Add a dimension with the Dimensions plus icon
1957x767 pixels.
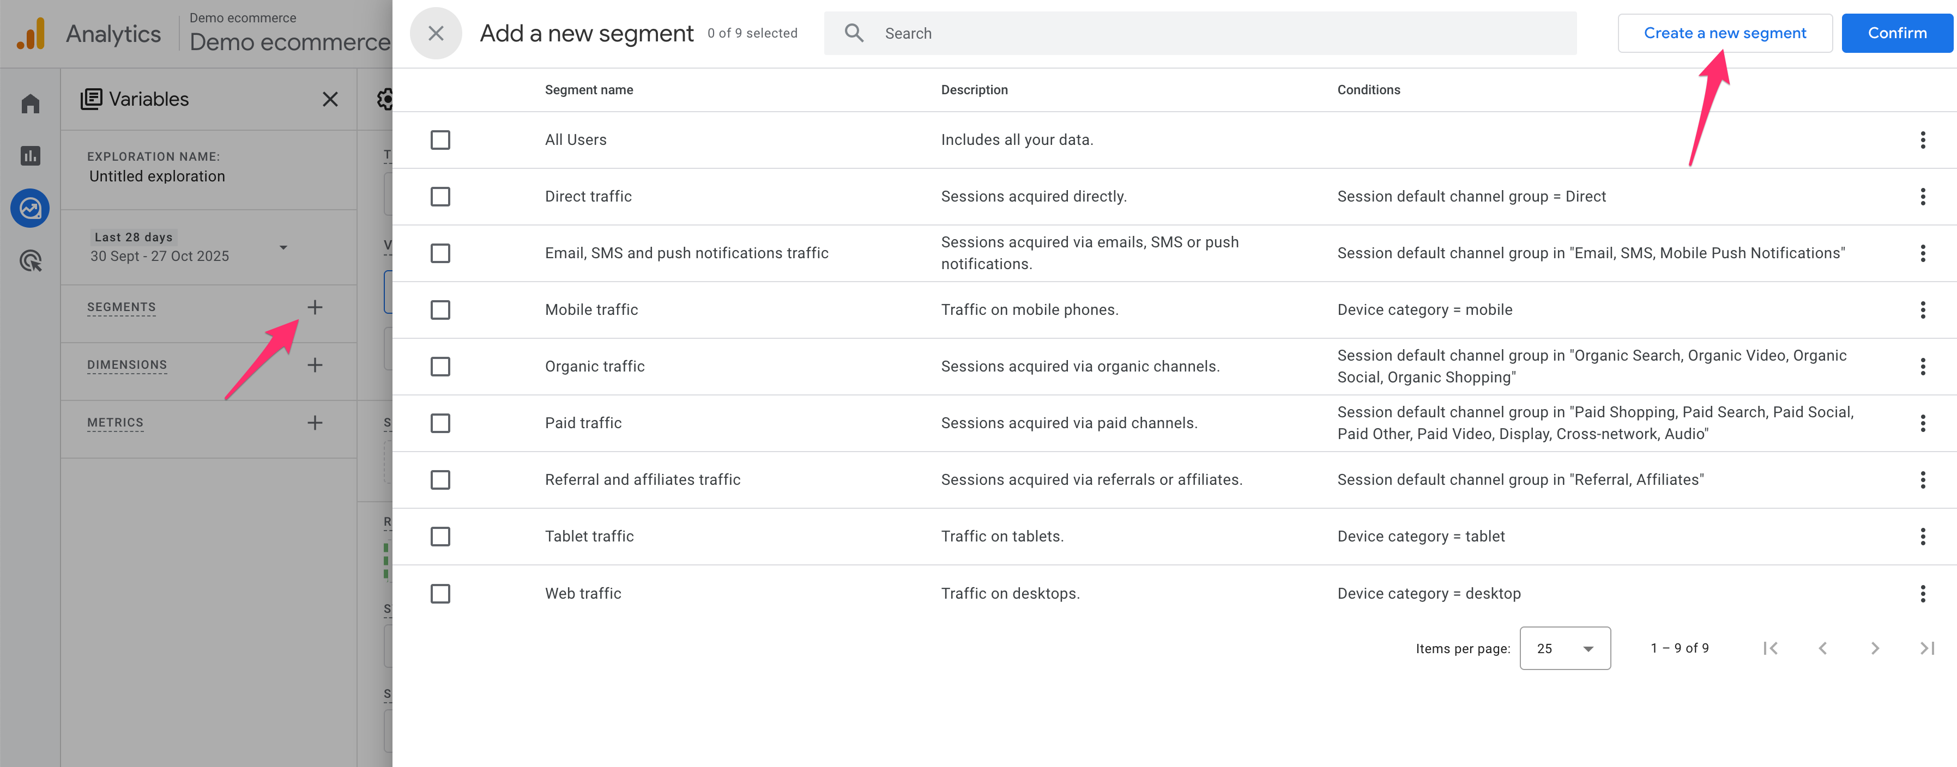coord(315,364)
